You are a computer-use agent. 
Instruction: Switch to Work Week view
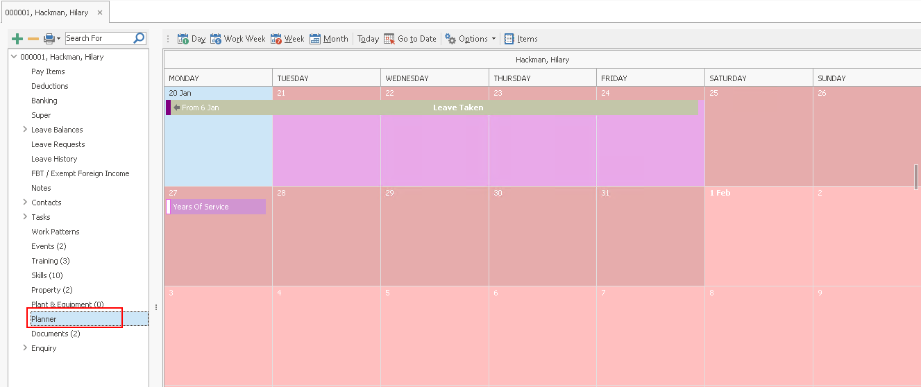[x=237, y=39]
